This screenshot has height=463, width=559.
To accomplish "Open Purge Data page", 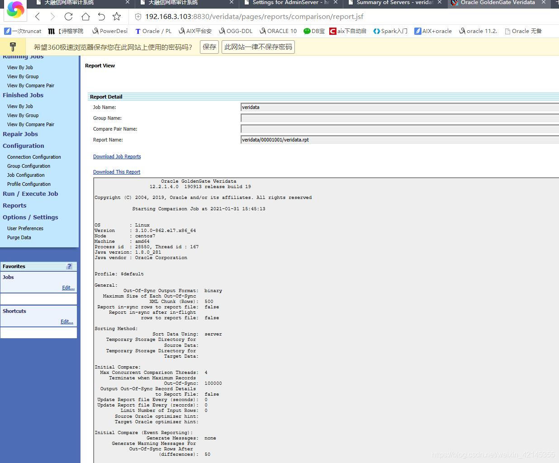I will click(x=19, y=237).
